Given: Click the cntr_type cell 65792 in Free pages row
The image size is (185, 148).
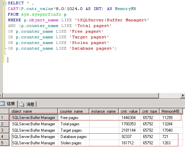Looking at the screenshot, I should [x=150, y=118].
